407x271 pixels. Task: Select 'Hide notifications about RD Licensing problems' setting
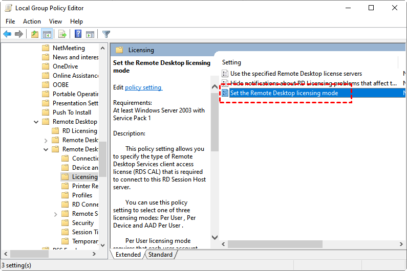[x=313, y=83]
